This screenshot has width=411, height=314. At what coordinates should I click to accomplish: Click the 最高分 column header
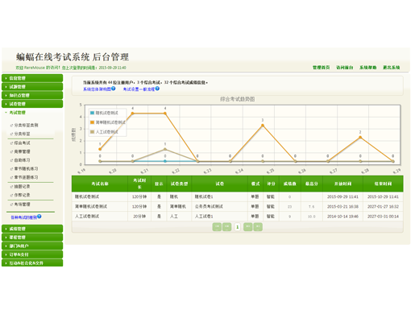(x=312, y=184)
